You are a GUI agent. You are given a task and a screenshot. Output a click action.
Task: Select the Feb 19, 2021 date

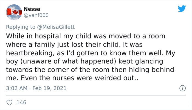[x=49, y=88]
